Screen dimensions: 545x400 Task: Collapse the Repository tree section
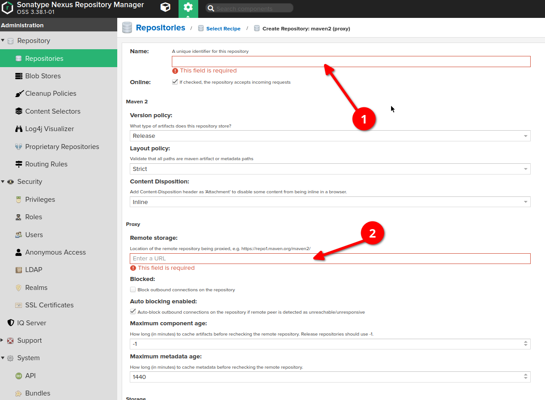tap(3, 40)
